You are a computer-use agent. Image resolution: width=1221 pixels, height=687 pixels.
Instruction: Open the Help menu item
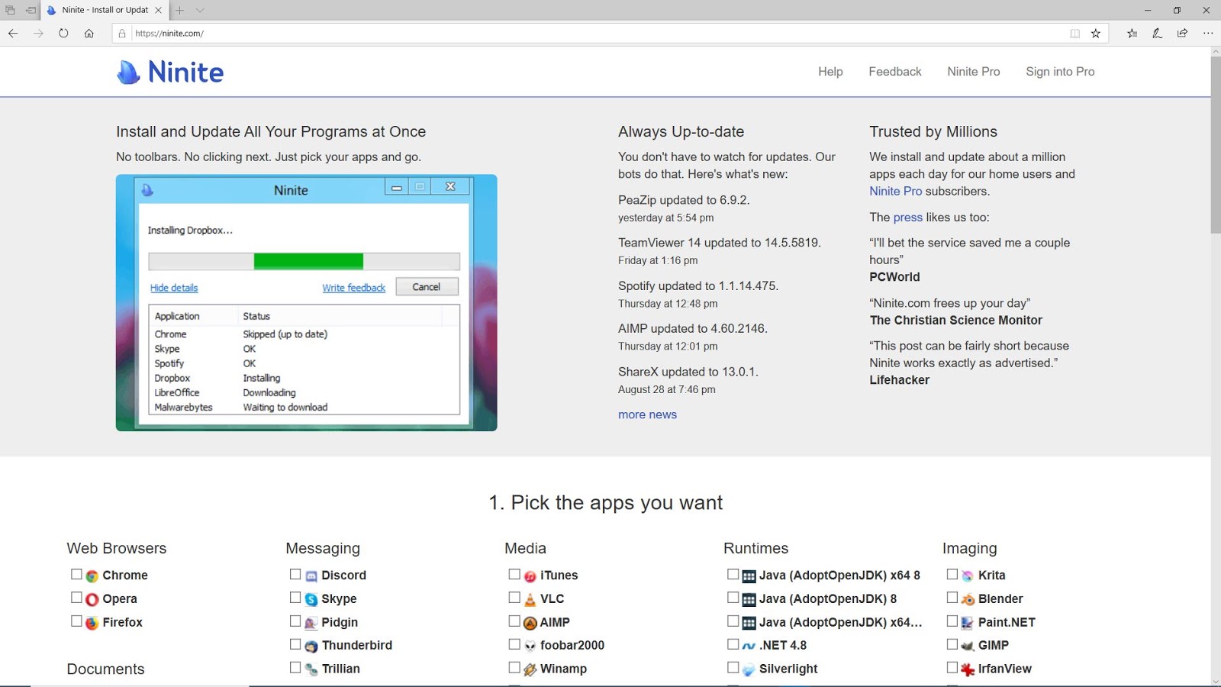830,72
